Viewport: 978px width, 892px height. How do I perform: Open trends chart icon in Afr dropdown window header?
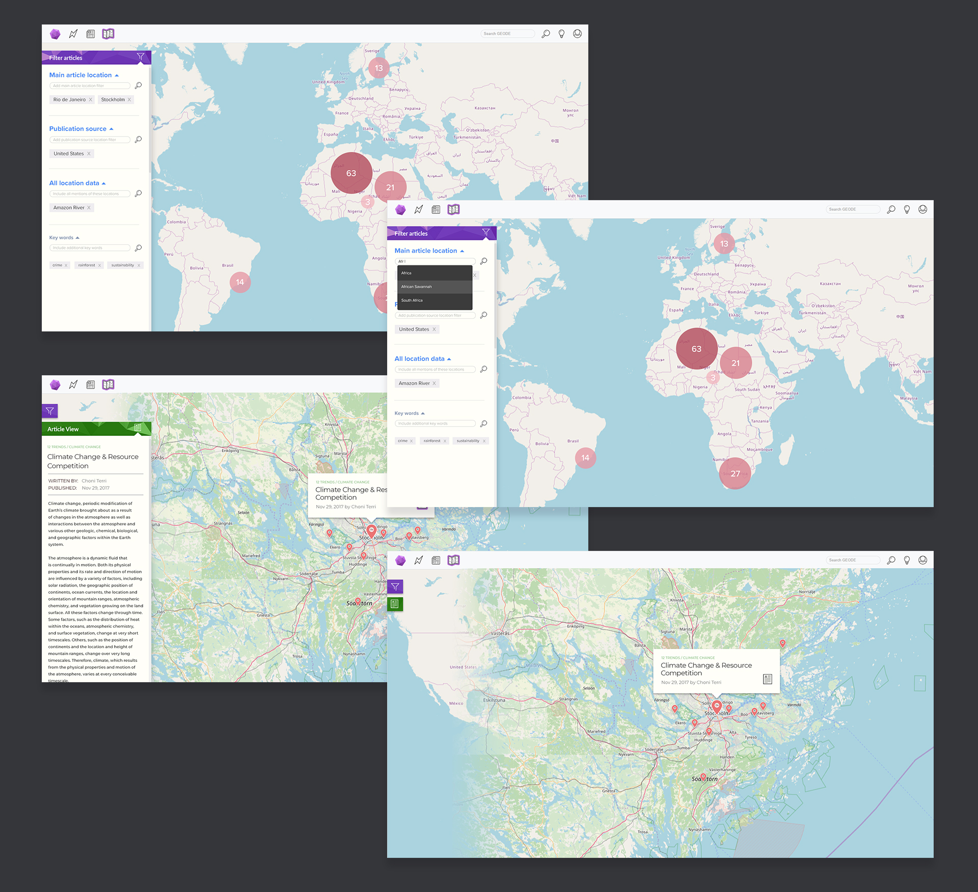(x=419, y=209)
